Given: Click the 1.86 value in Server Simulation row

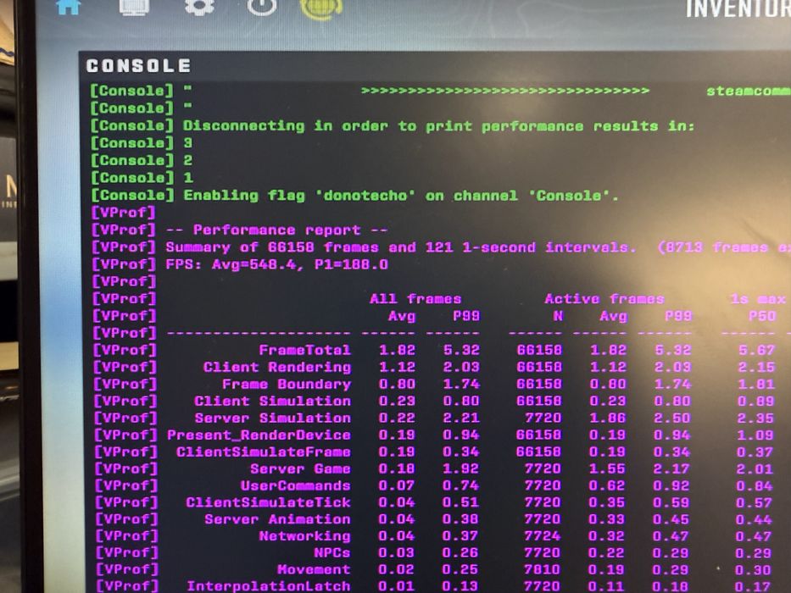Looking at the screenshot, I should tap(607, 418).
